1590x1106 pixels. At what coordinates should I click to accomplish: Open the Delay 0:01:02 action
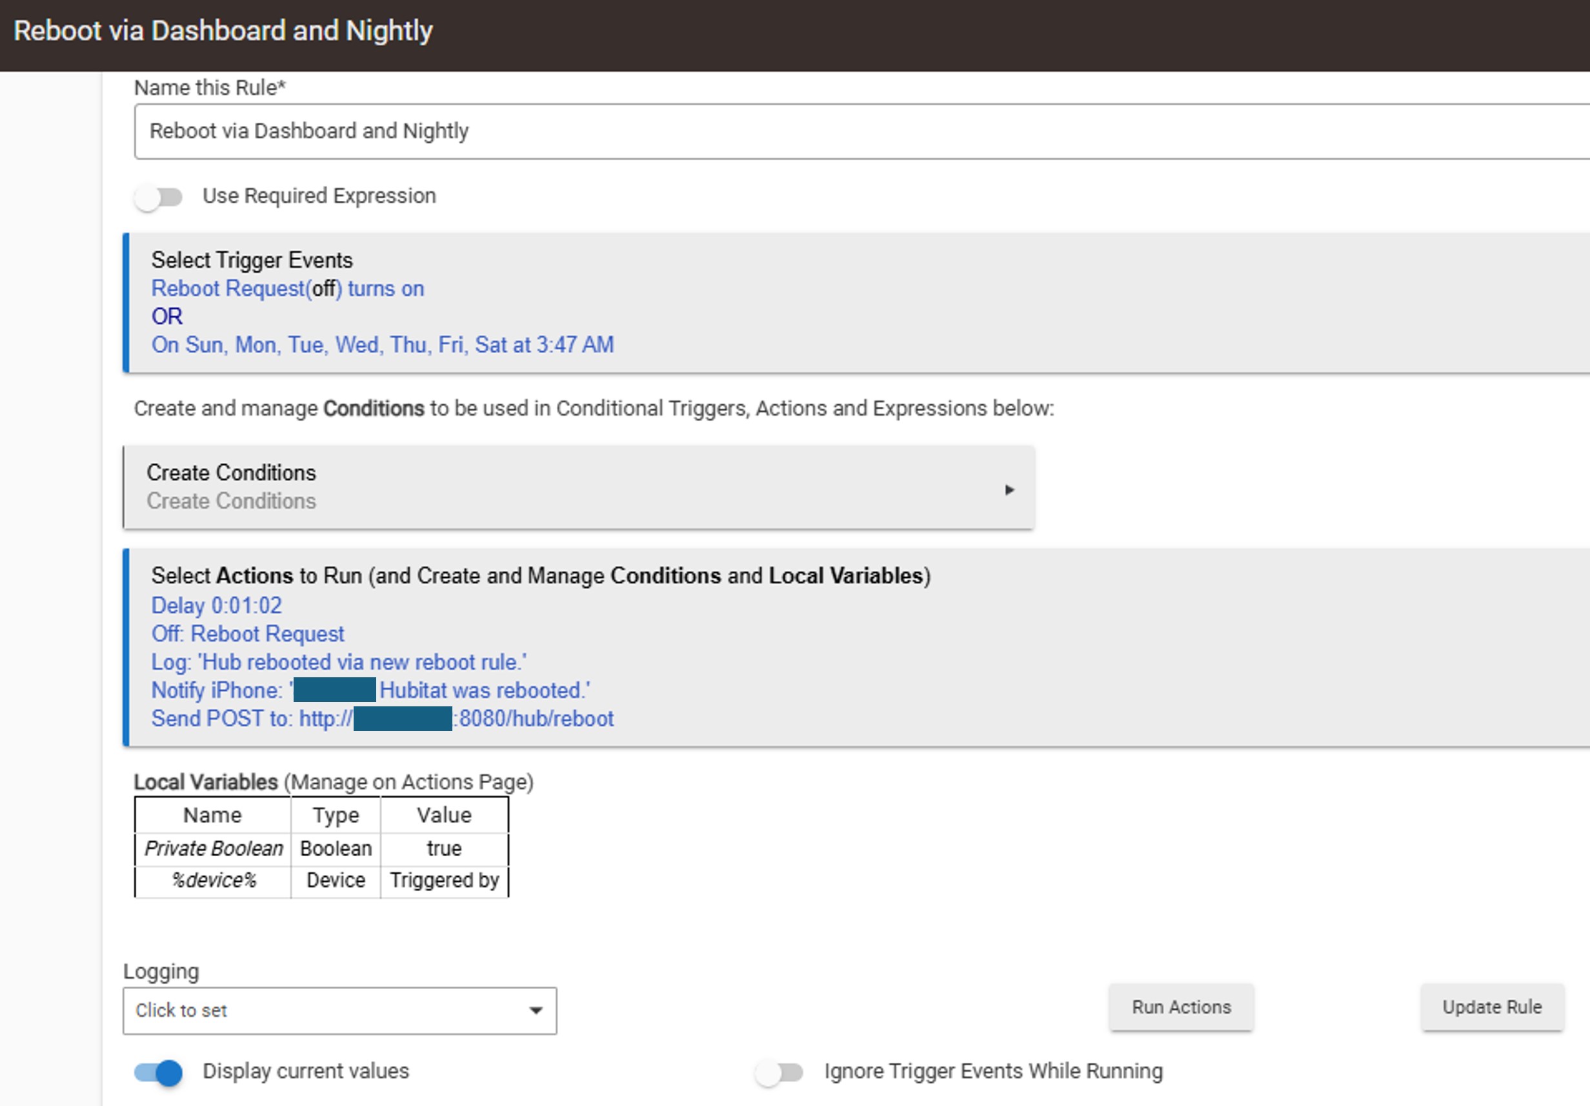pyautogui.click(x=216, y=606)
